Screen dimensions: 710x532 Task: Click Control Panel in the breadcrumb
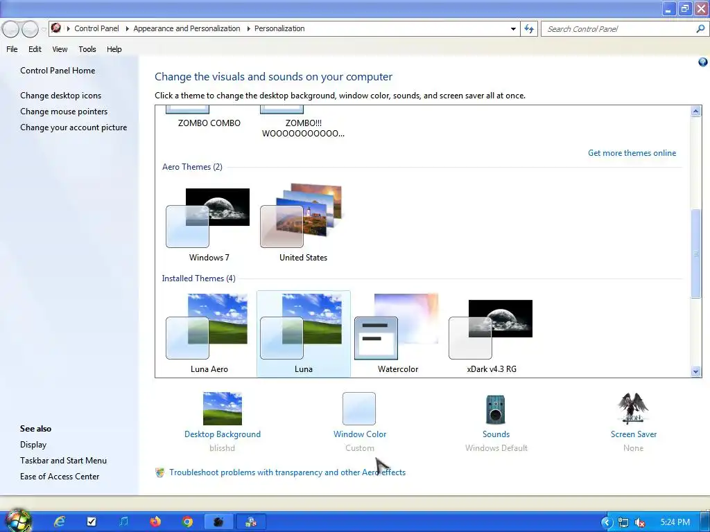96,28
